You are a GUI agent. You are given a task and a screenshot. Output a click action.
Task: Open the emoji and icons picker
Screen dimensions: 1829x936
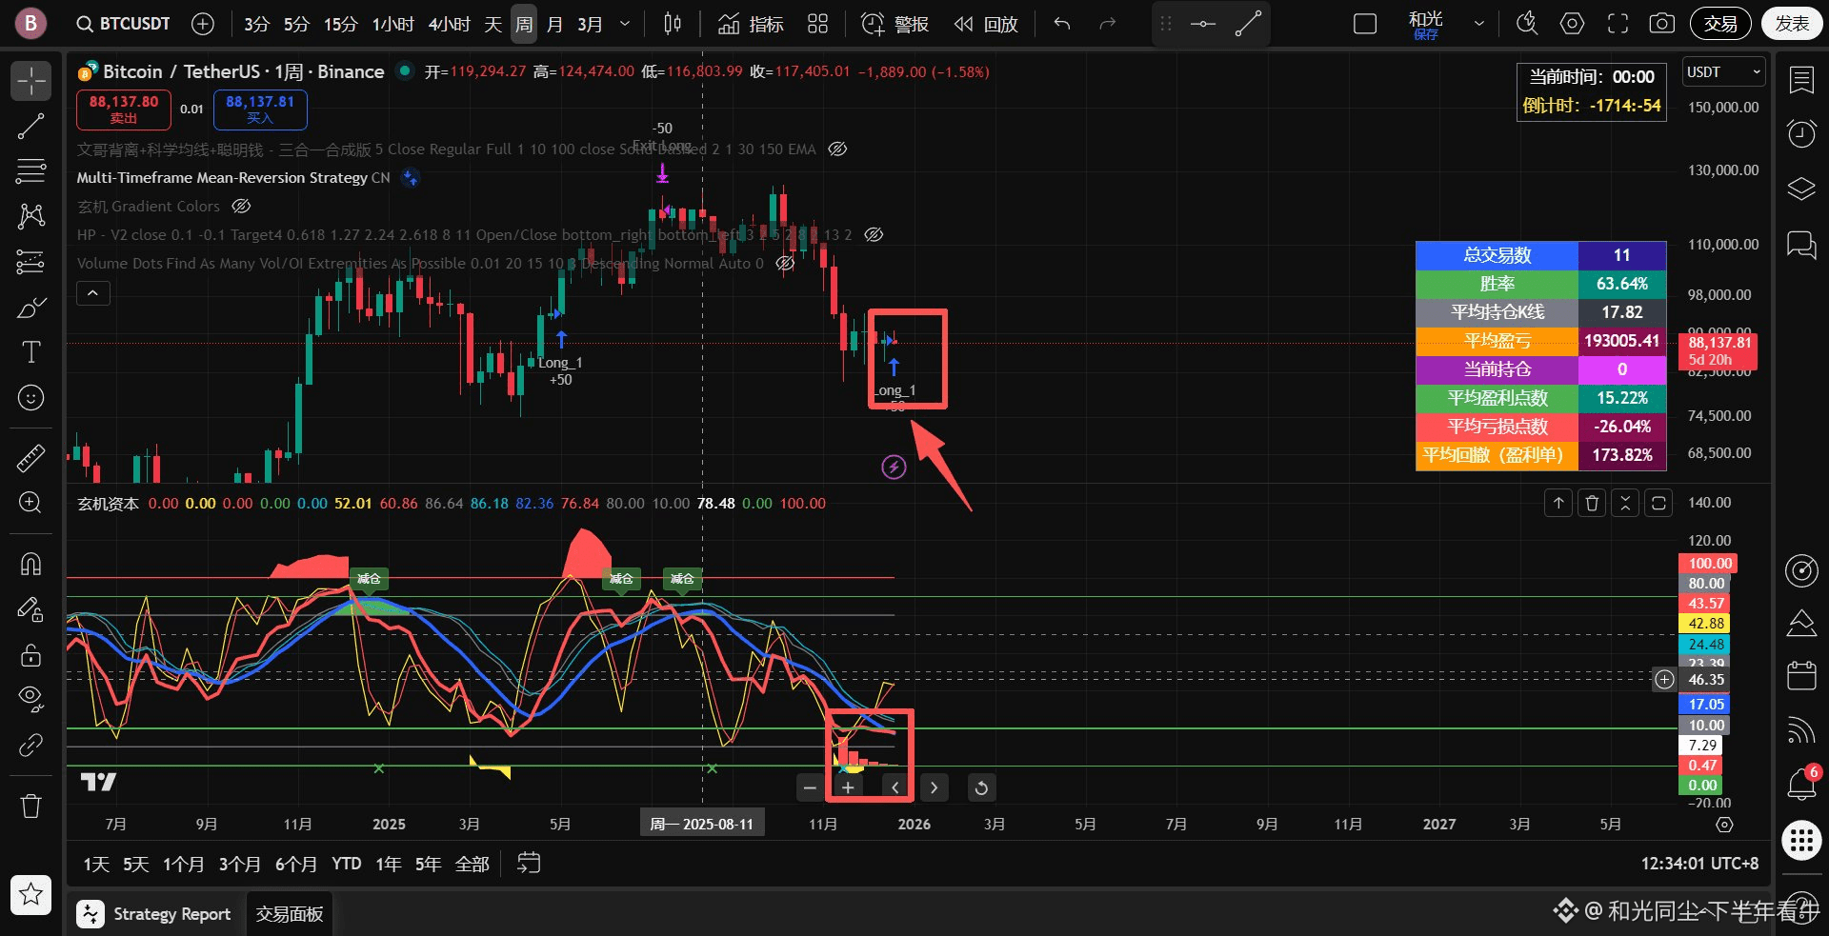pyautogui.click(x=30, y=397)
